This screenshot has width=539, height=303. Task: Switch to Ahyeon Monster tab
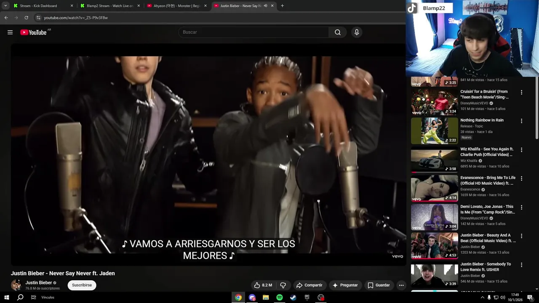[176, 6]
